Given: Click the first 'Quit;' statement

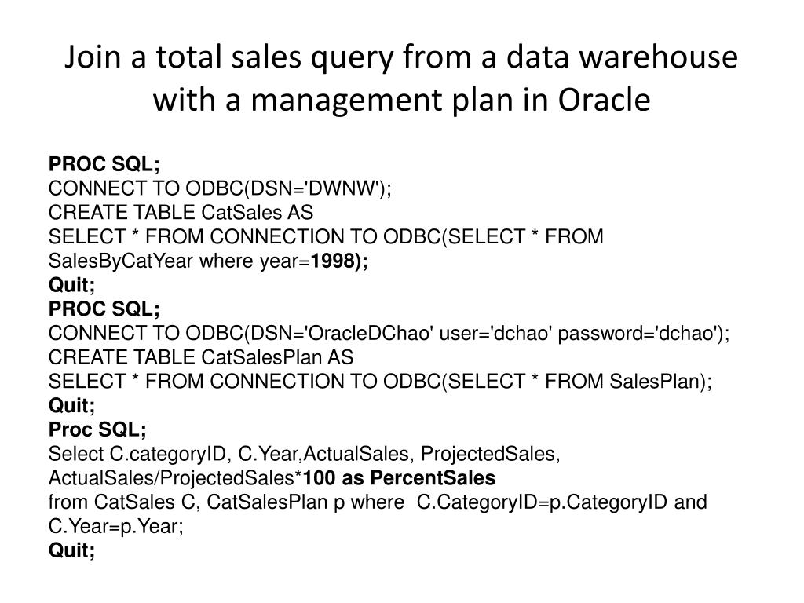Looking at the screenshot, I should pyautogui.click(x=71, y=285).
